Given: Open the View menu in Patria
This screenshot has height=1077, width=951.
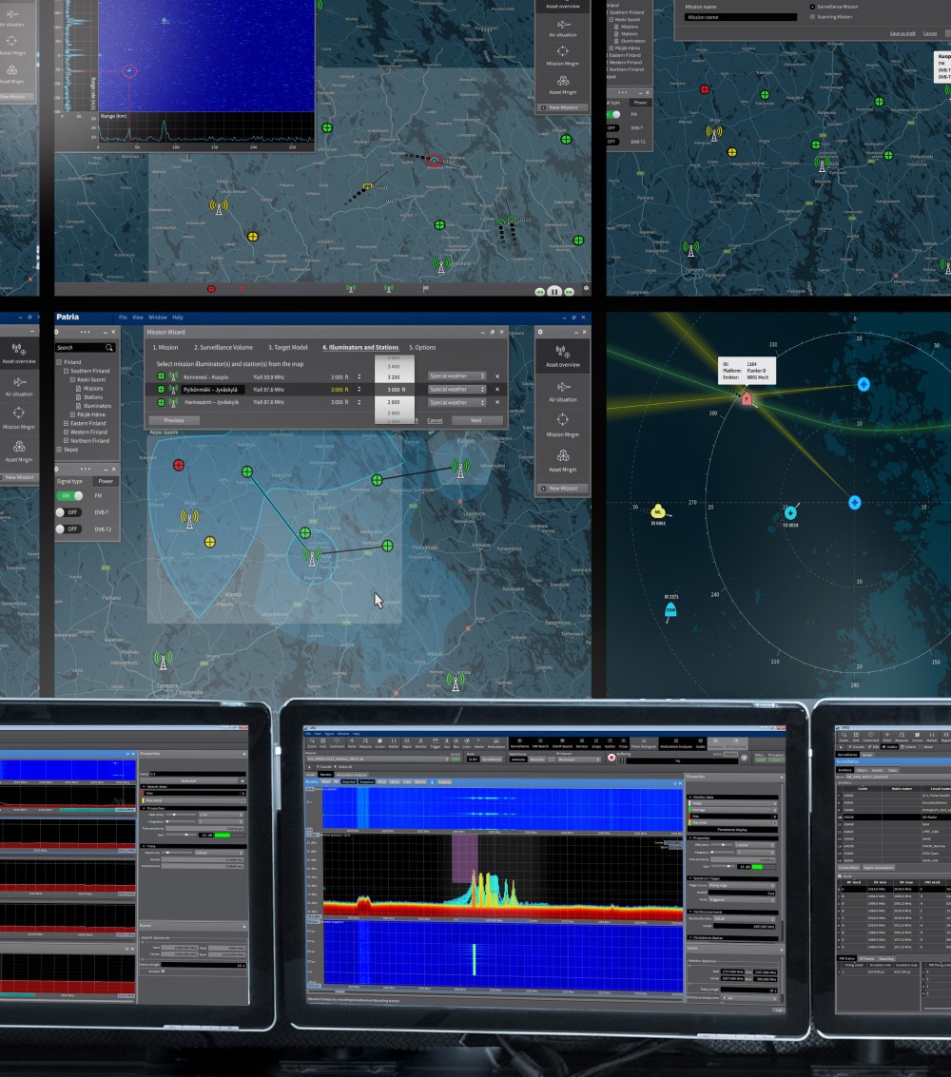Looking at the screenshot, I should click(x=138, y=317).
